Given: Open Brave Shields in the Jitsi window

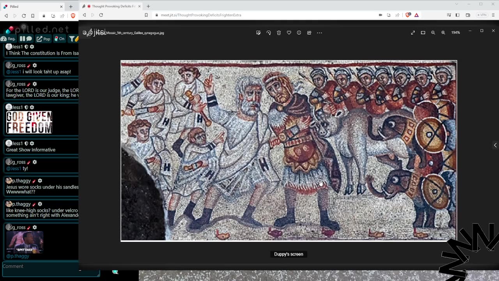Looking at the screenshot, I should [408, 15].
